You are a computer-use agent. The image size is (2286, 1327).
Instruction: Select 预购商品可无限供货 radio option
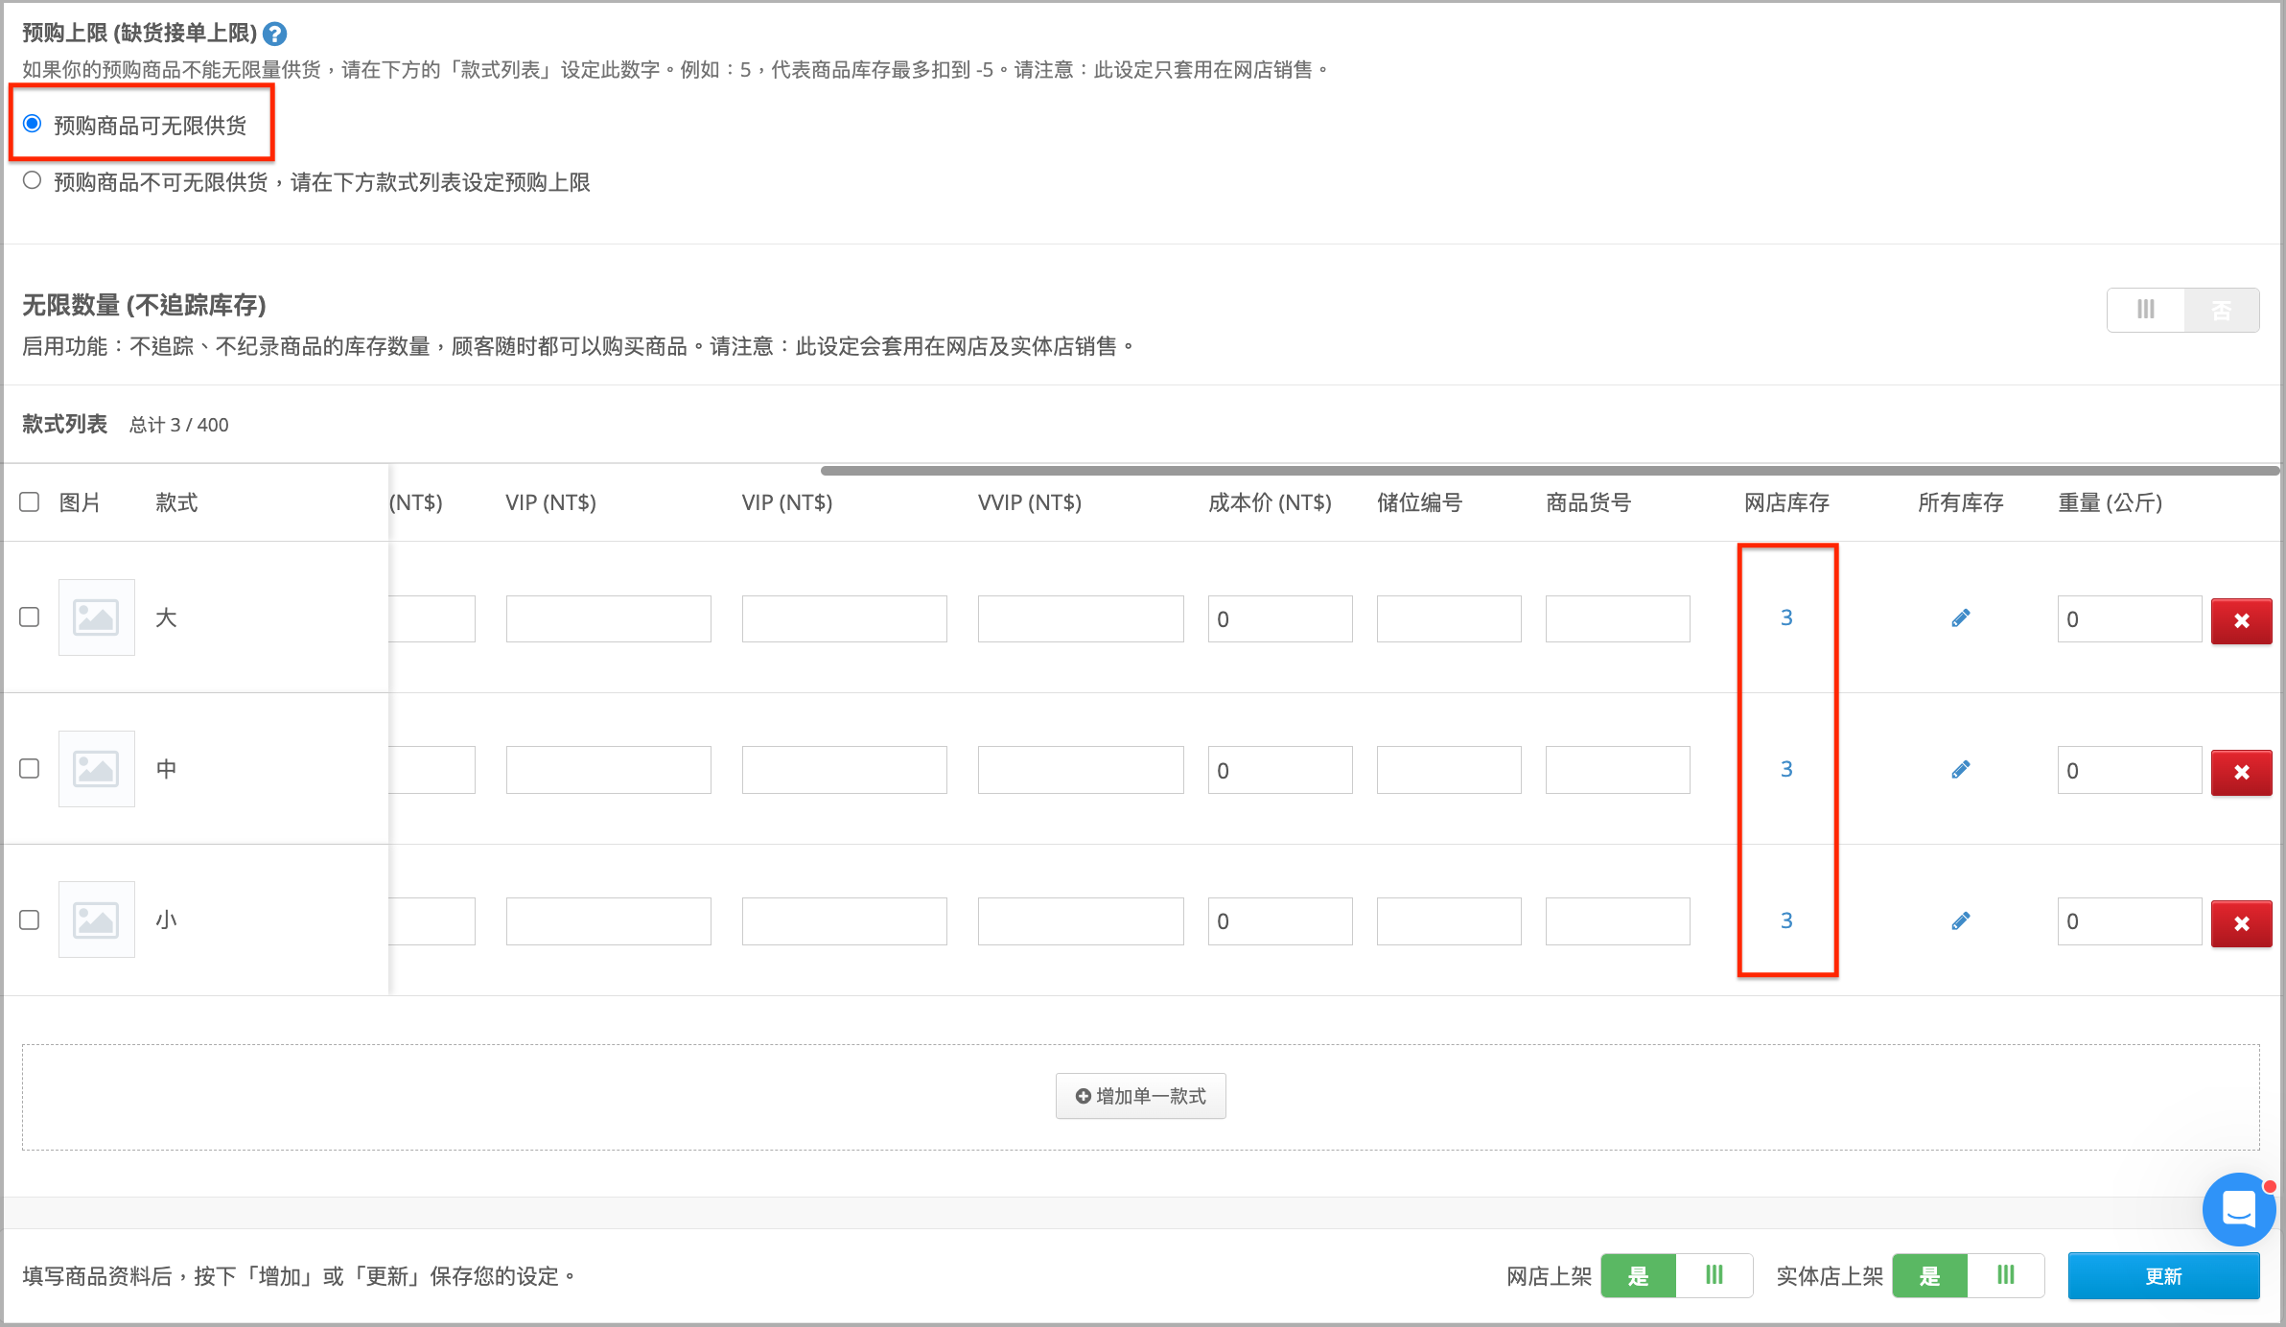point(33,124)
